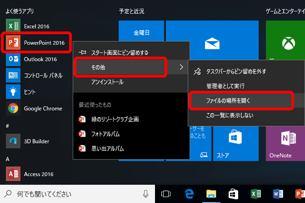Click the よく使うアプリ heading

click(20, 11)
